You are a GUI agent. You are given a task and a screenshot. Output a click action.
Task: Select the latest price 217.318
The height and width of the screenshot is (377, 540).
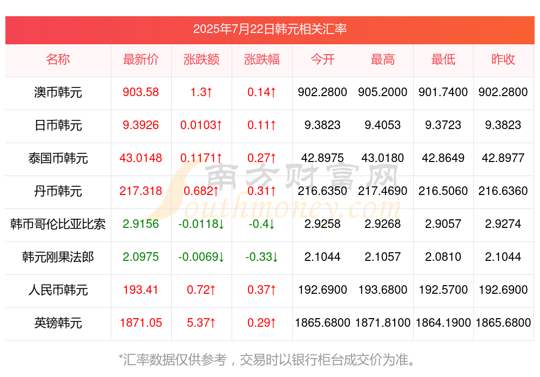pos(141,191)
